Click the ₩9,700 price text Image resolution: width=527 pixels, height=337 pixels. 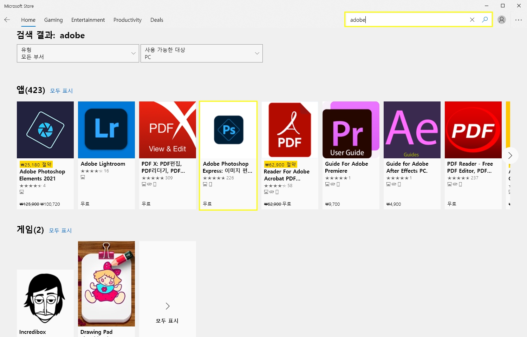coord(332,204)
